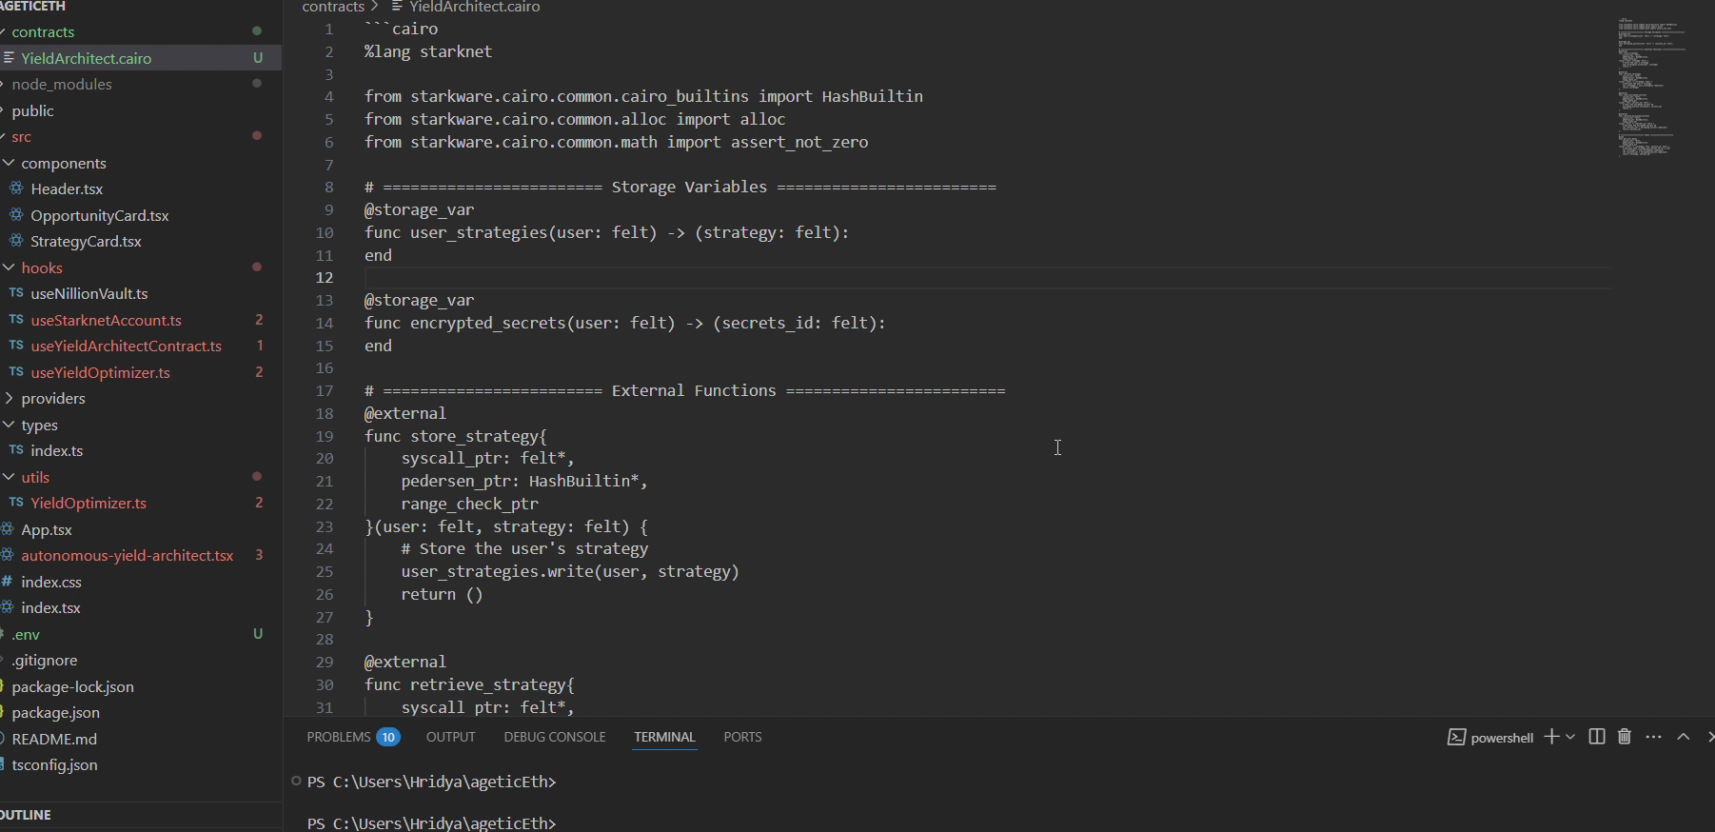Click into the terminal prompt line
Viewport: 1715px width, 832px height.
click(431, 822)
